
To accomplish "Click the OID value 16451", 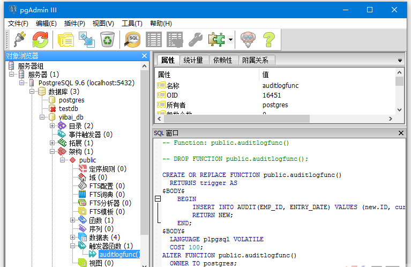I will point(272,95).
